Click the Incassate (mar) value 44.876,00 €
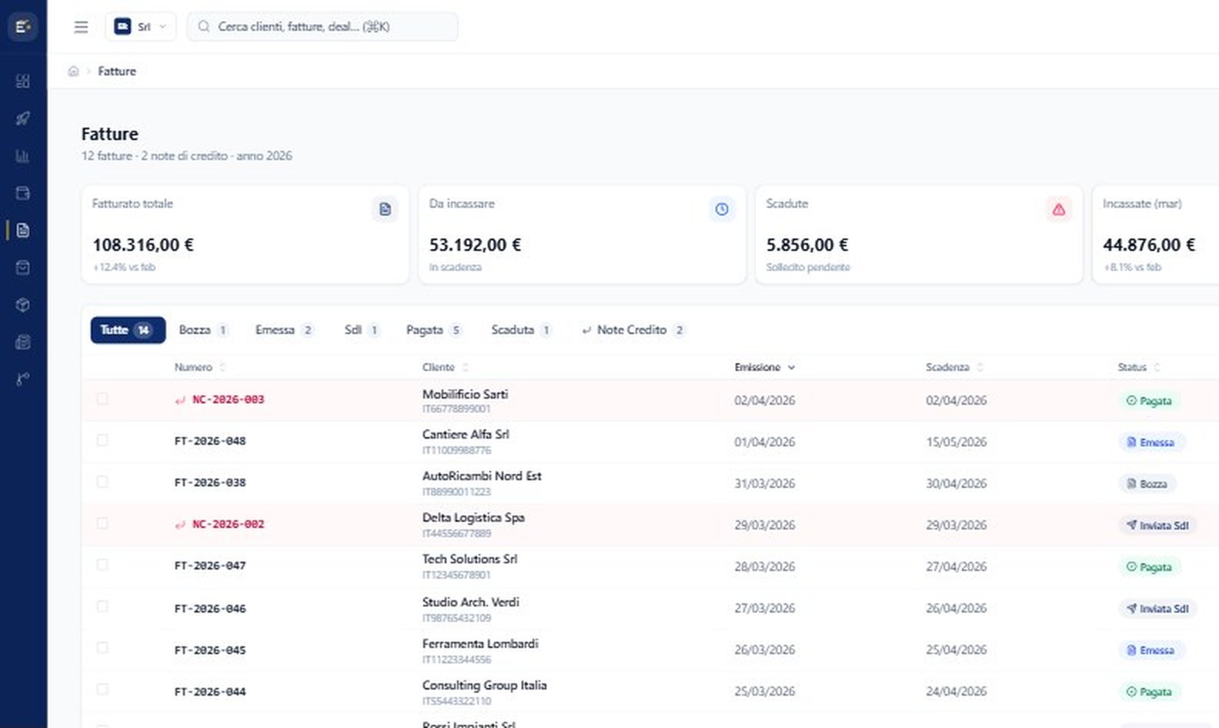The width and height of the screenshot is (1219, 728). pos(1149,245)
